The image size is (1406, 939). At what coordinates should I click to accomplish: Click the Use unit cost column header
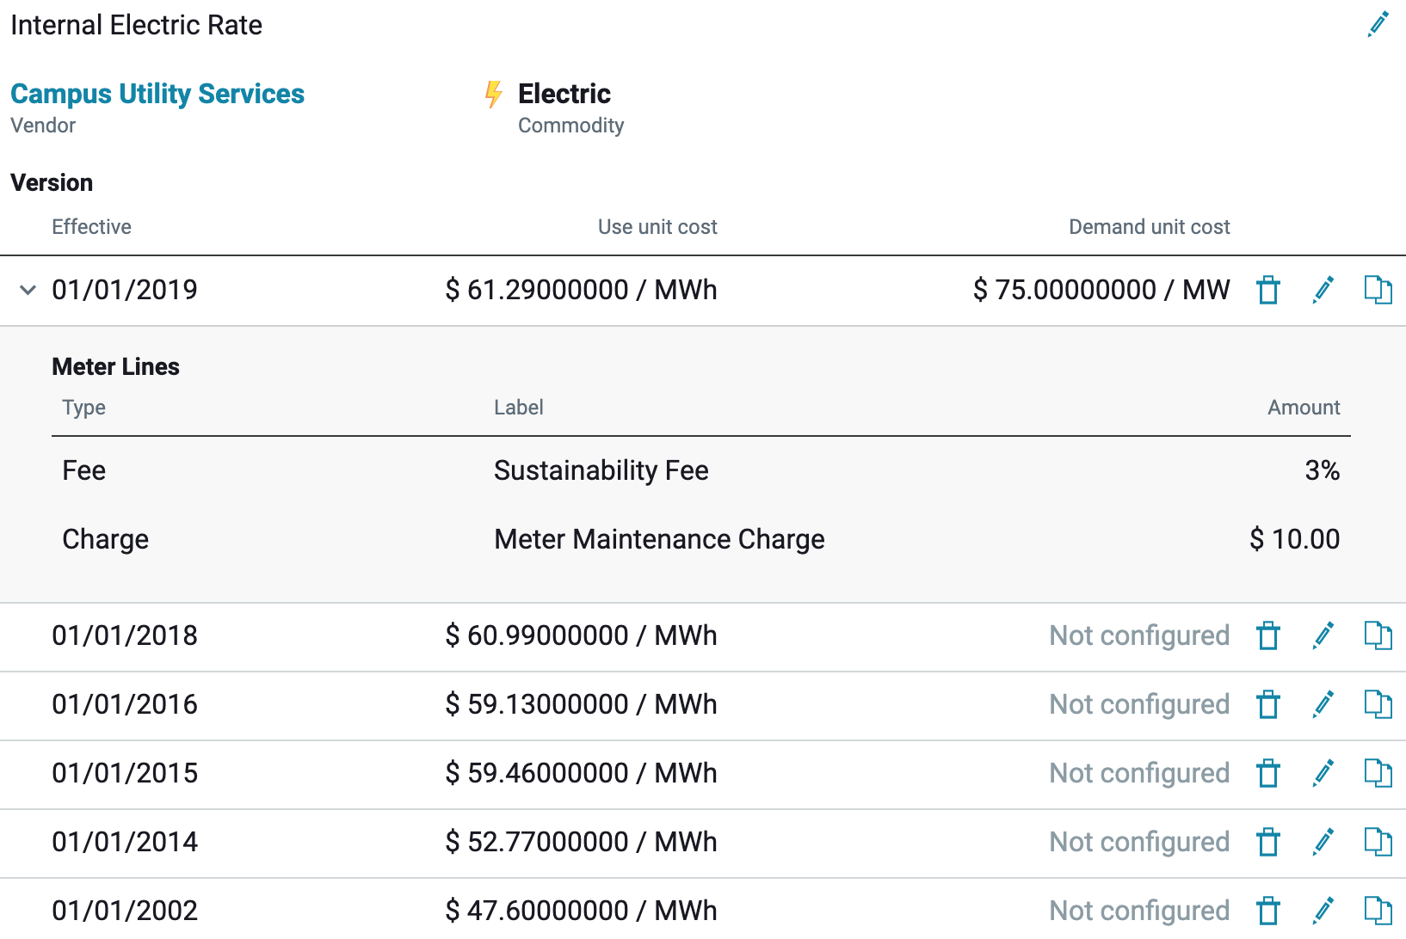[657, 226]
